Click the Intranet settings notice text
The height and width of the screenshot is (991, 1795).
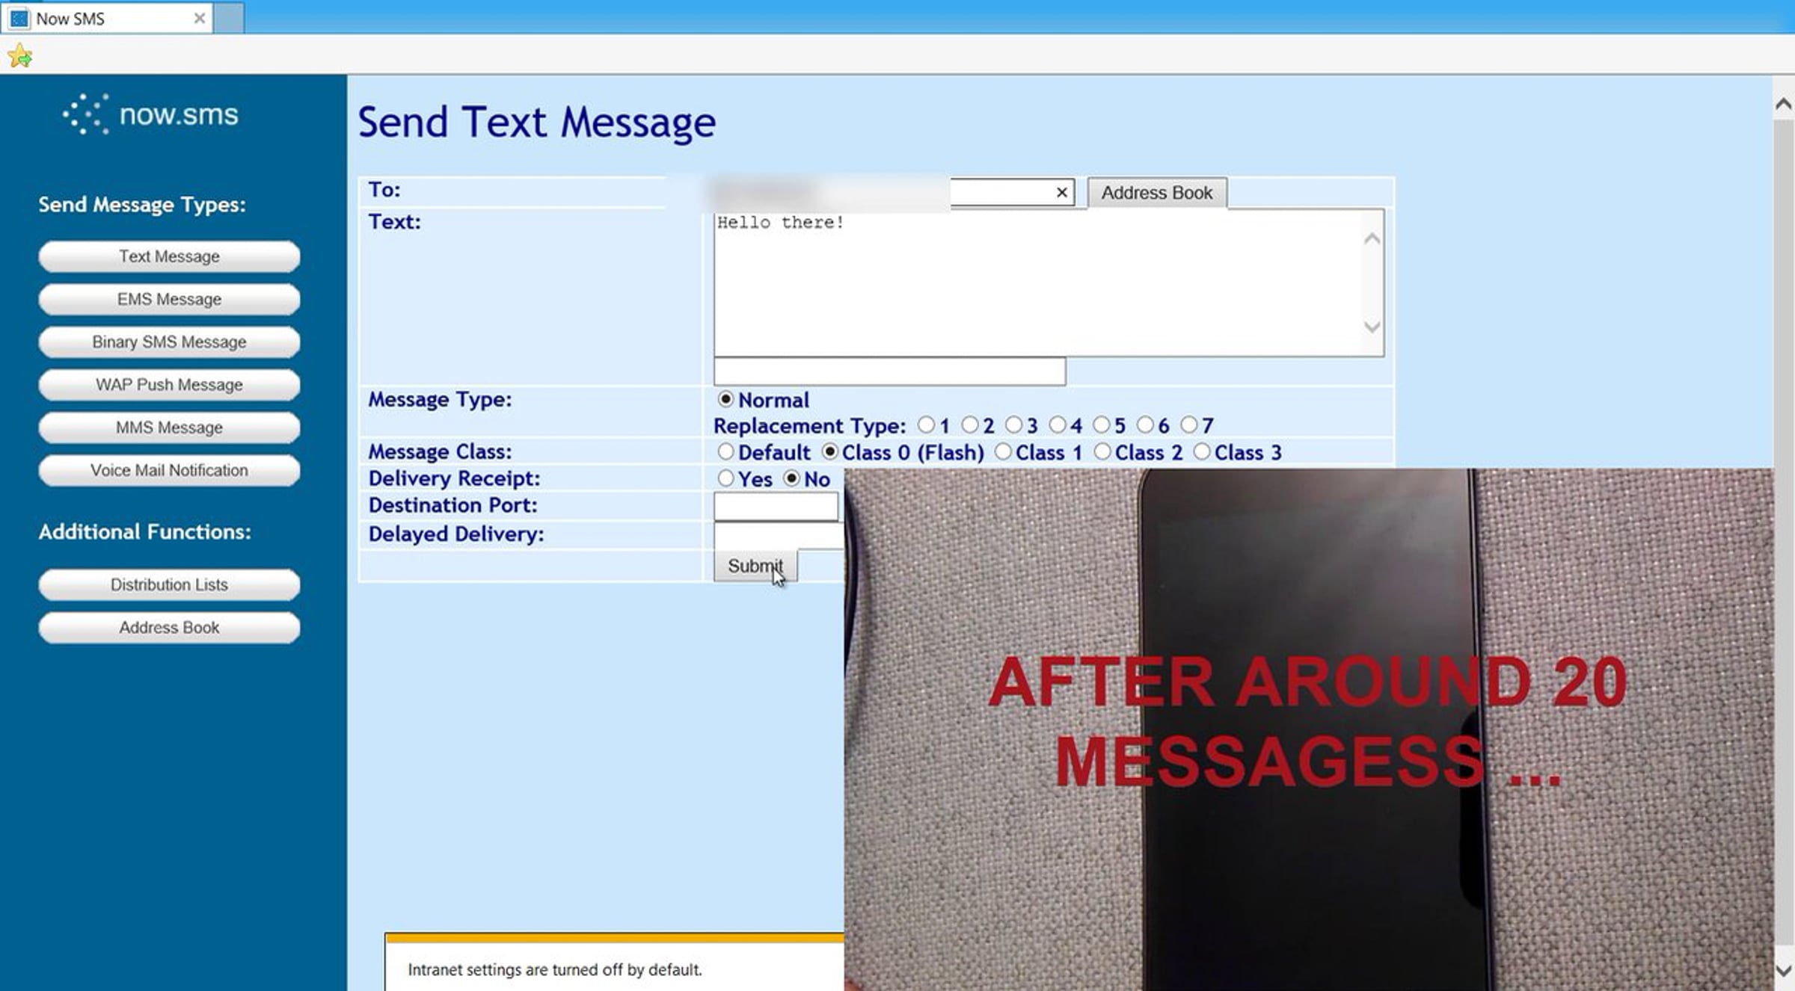click(555, 969)
